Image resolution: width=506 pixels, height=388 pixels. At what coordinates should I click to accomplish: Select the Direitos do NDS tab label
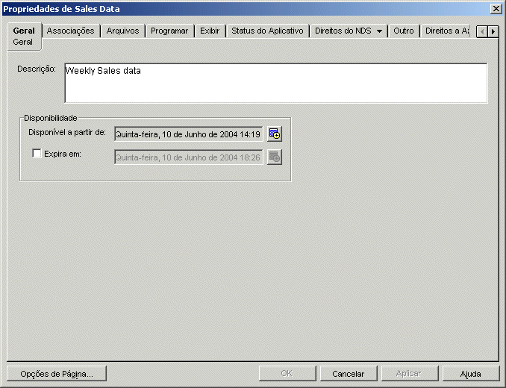343,31
